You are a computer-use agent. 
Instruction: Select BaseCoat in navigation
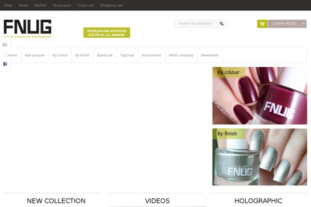coord(105,55)
